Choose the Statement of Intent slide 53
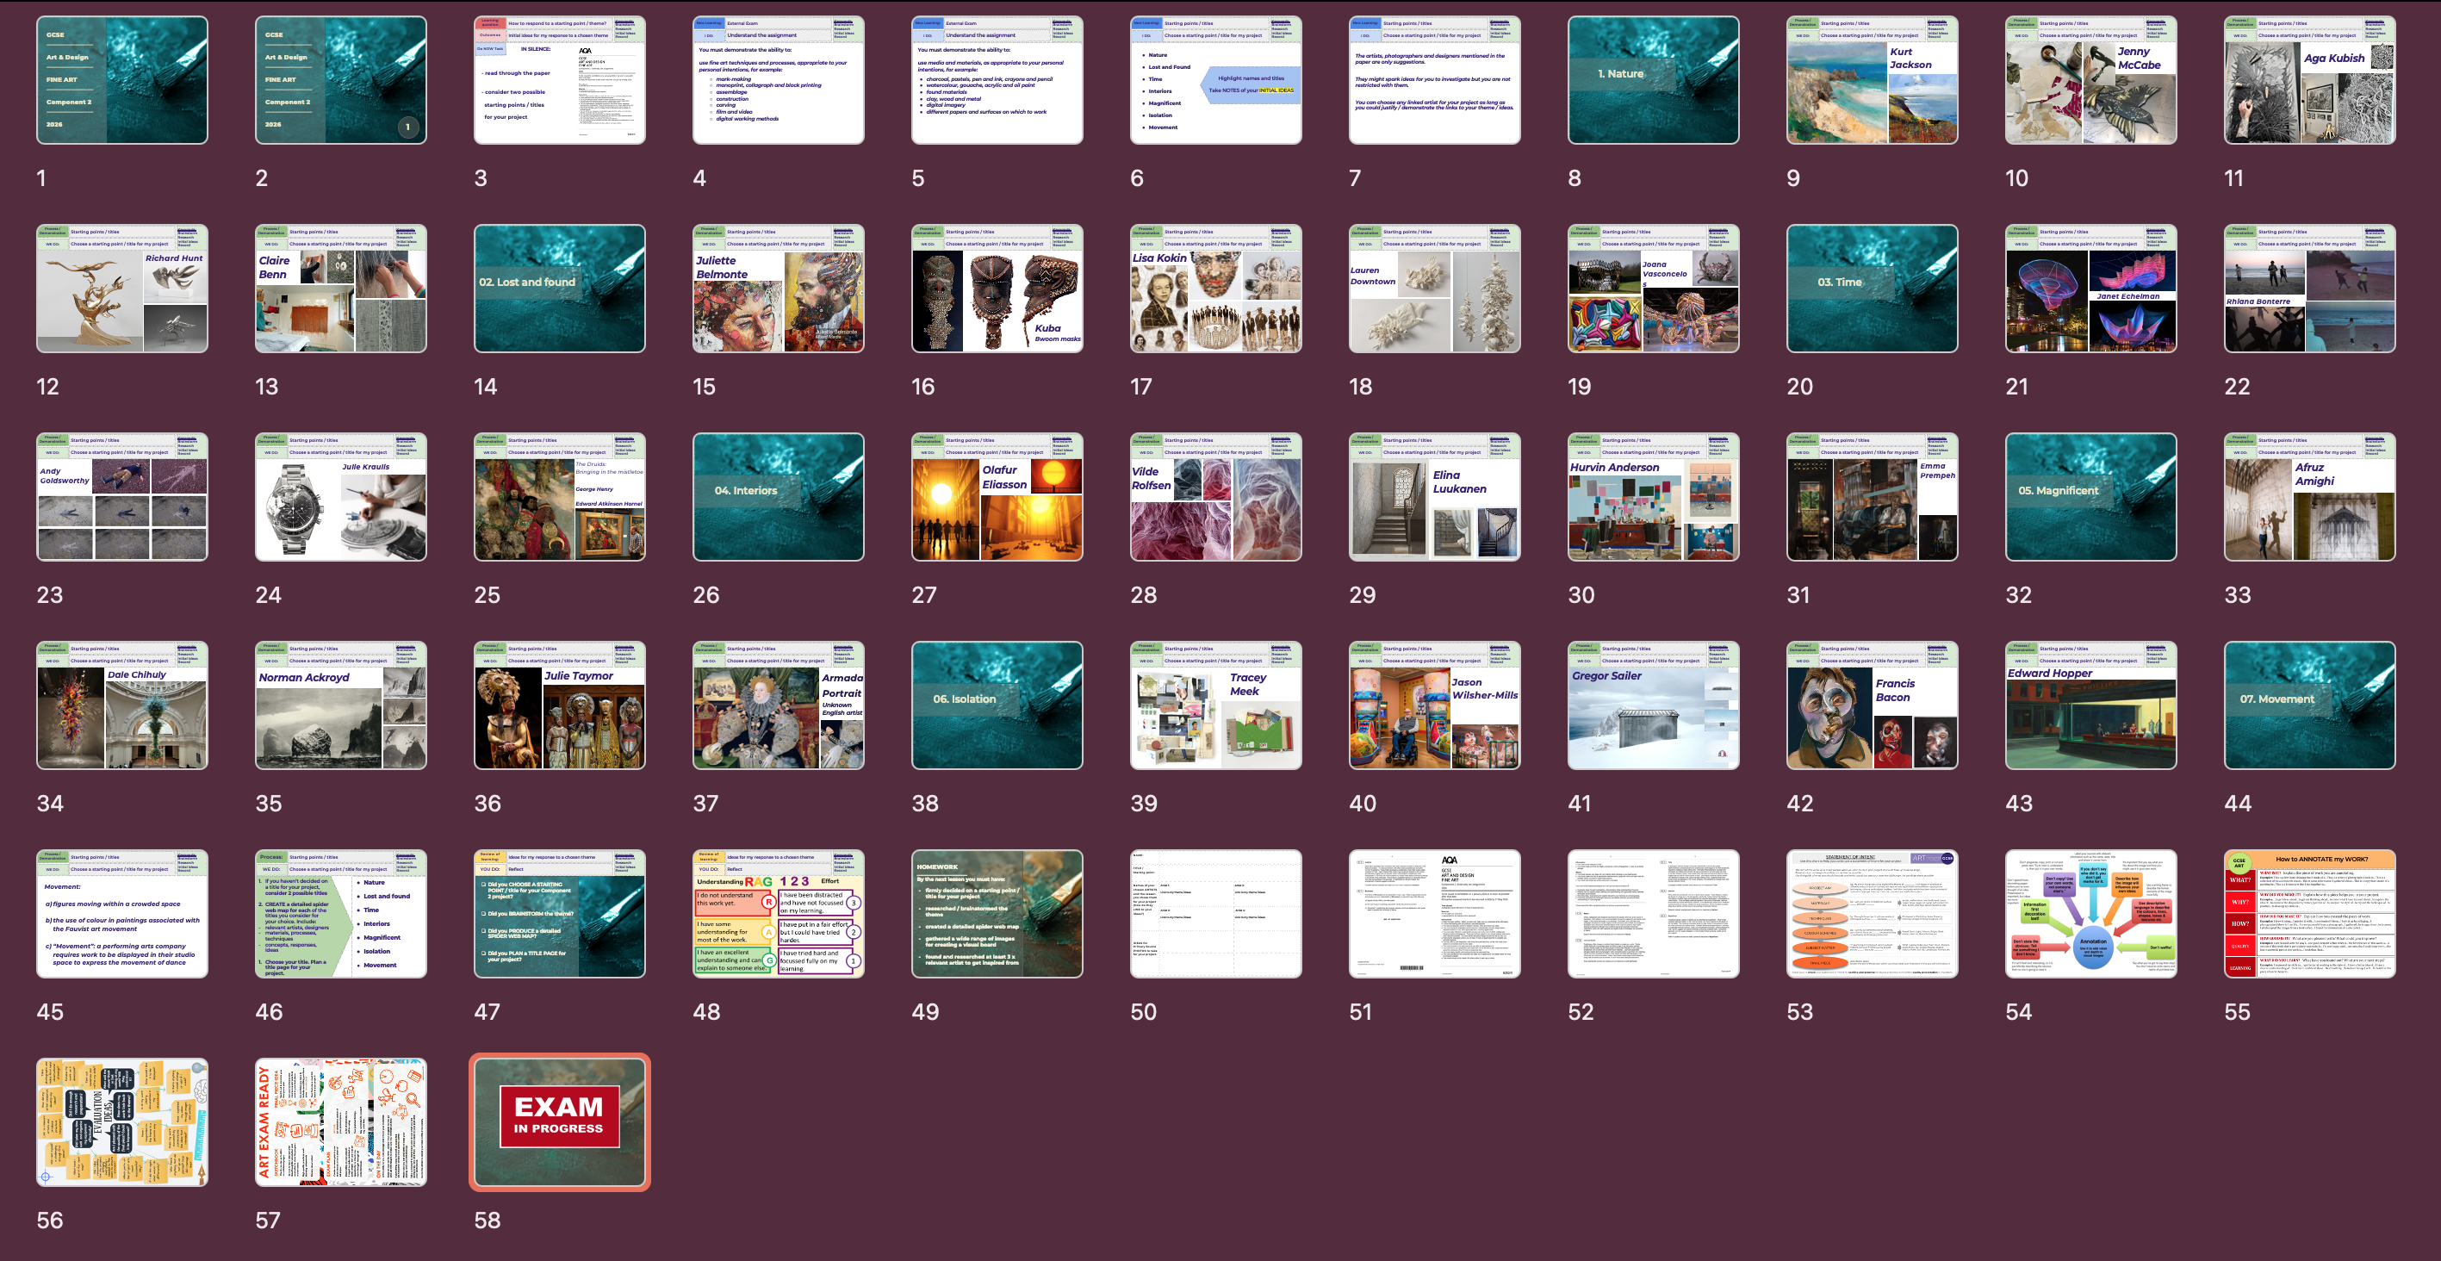Screen dimensions: 2441x1261 point(1873,914)
